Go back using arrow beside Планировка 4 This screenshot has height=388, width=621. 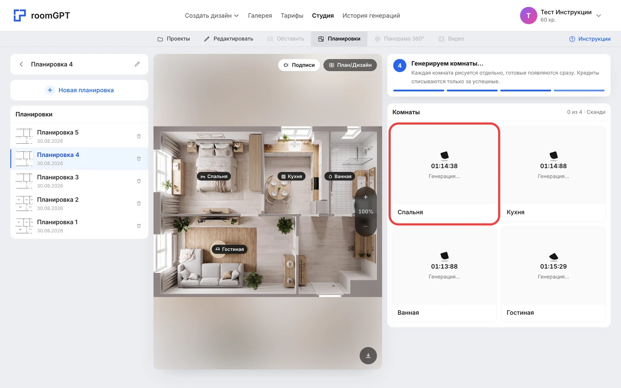21,64
